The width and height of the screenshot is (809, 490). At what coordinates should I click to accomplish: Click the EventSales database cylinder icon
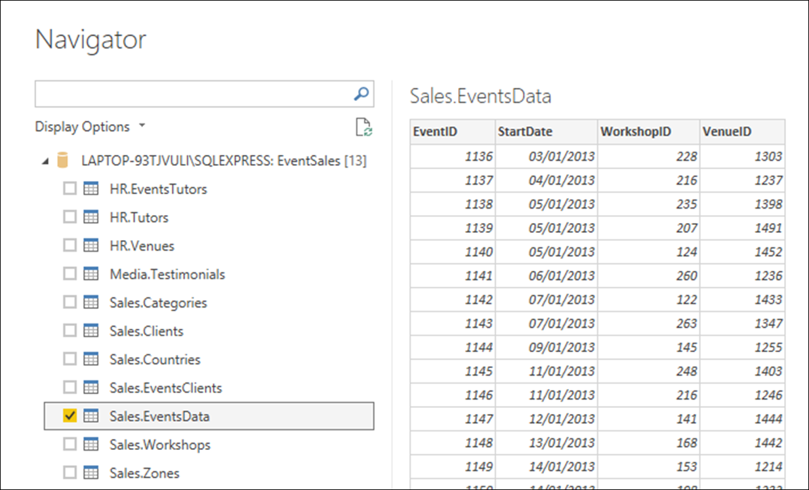coord(63,160)
